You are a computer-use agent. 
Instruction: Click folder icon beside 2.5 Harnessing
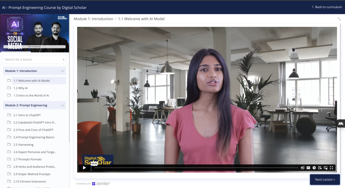9,144
